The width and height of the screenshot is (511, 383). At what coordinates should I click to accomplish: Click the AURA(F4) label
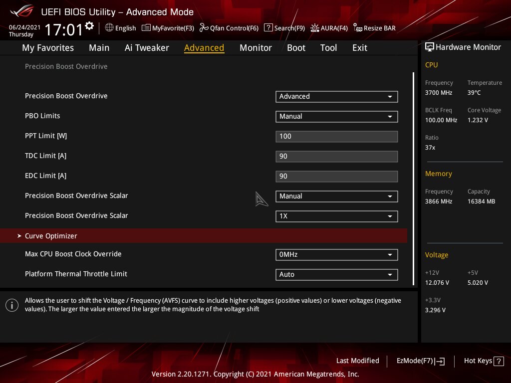334,28
